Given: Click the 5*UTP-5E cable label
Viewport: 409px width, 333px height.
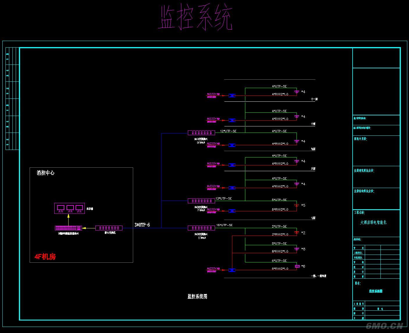Looking at the screenshot, I should click(279, 200).
